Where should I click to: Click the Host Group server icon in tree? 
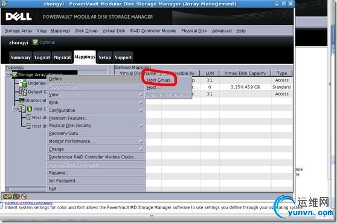pyautogui.click(x=22, y=109)
